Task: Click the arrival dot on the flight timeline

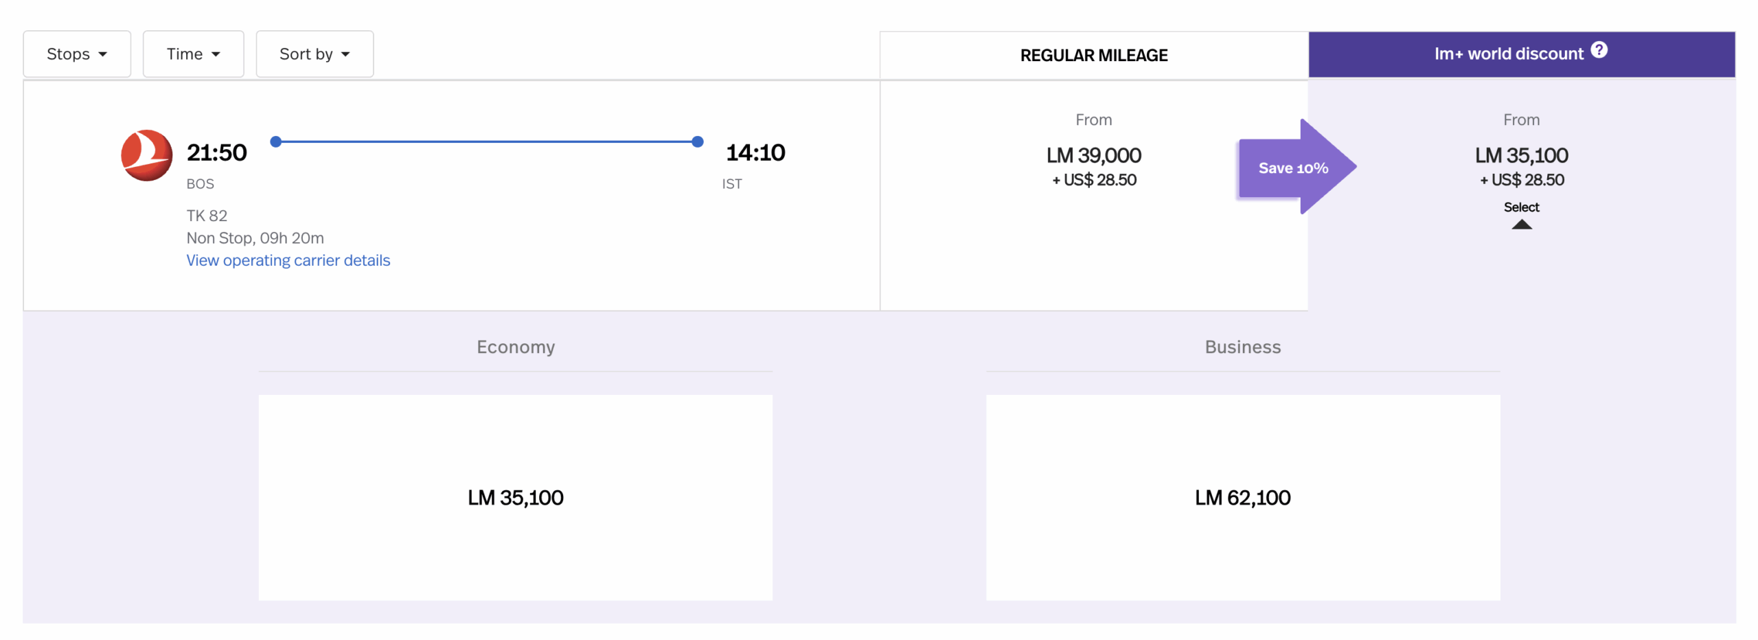Action: 696,141
